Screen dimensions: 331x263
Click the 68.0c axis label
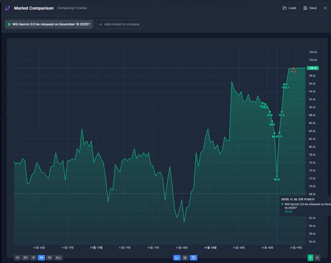coord(313,194)
